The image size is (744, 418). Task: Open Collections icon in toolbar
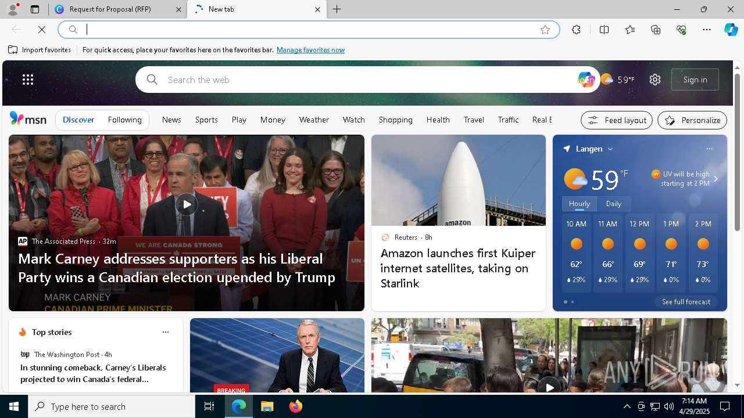[x=656, y=30]
